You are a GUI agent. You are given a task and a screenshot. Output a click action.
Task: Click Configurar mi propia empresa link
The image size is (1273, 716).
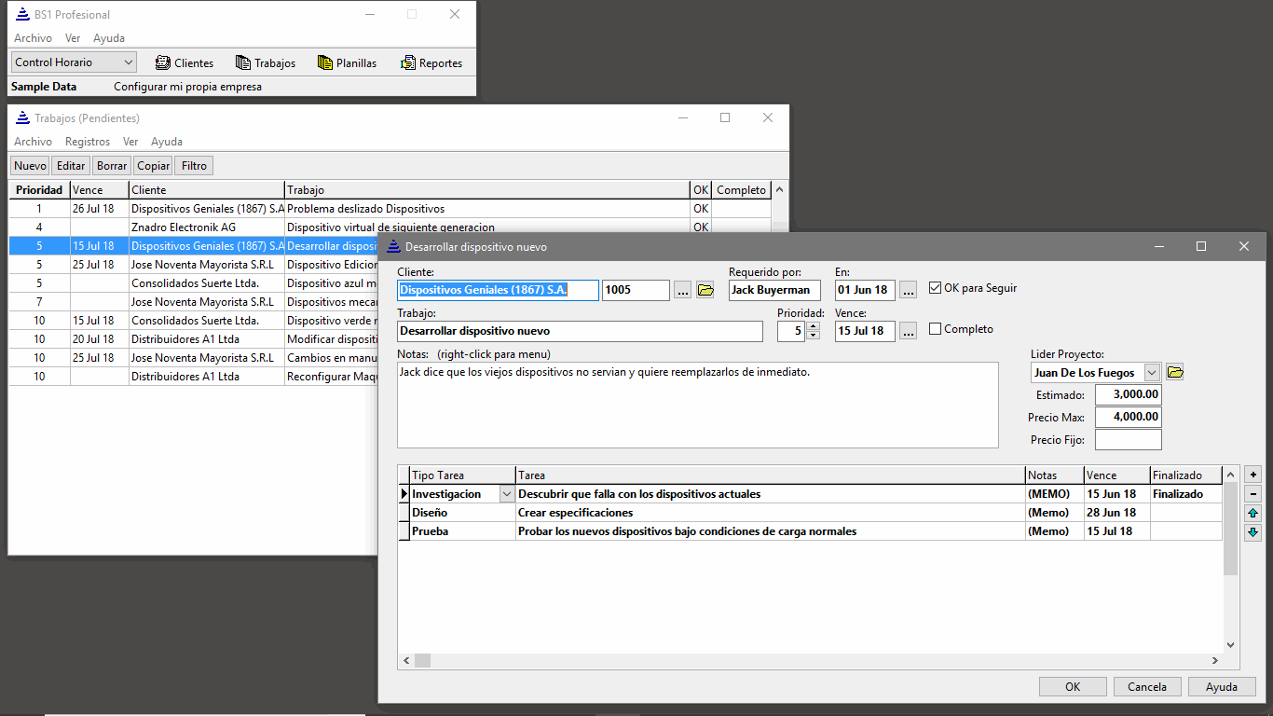click(187, 87)
